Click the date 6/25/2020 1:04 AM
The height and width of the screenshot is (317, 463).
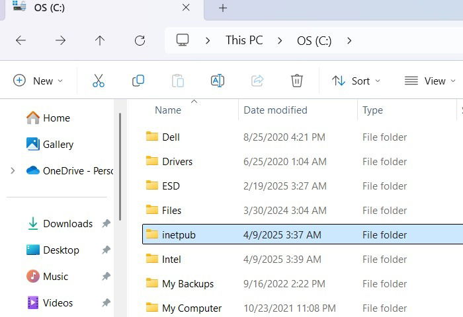[285, 161]
